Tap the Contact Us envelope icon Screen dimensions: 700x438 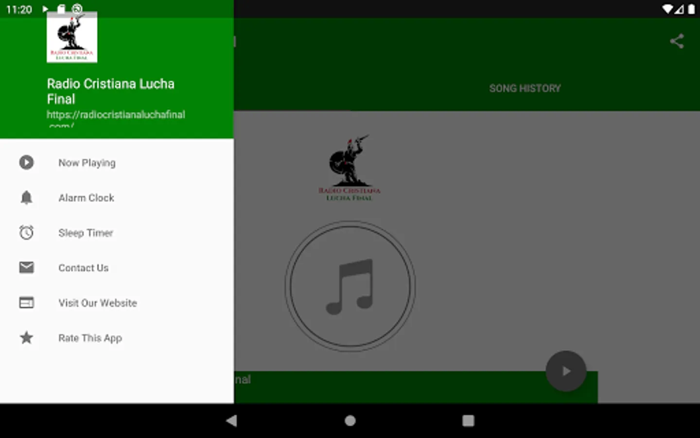(x=26, y=267)
